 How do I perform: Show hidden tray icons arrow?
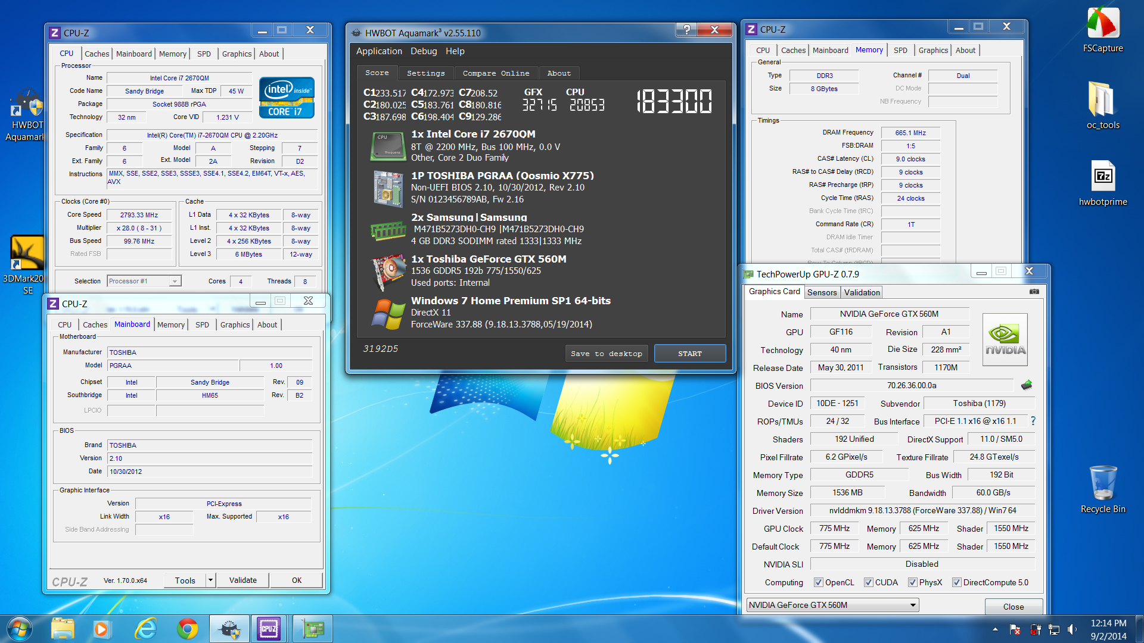(995, 629)
